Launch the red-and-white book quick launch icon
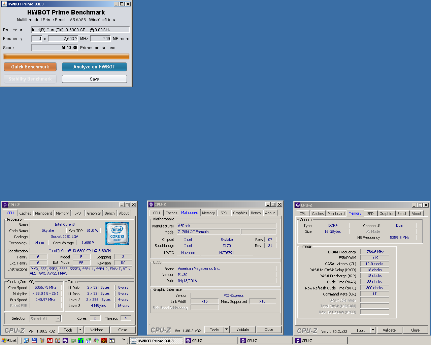This screenshot has height=345, width=431. pyautogui.click(x=58, y=341)
